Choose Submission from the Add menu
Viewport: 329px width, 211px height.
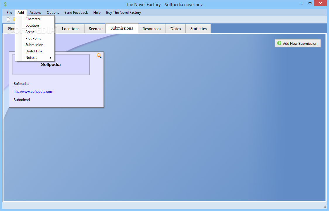35,45
